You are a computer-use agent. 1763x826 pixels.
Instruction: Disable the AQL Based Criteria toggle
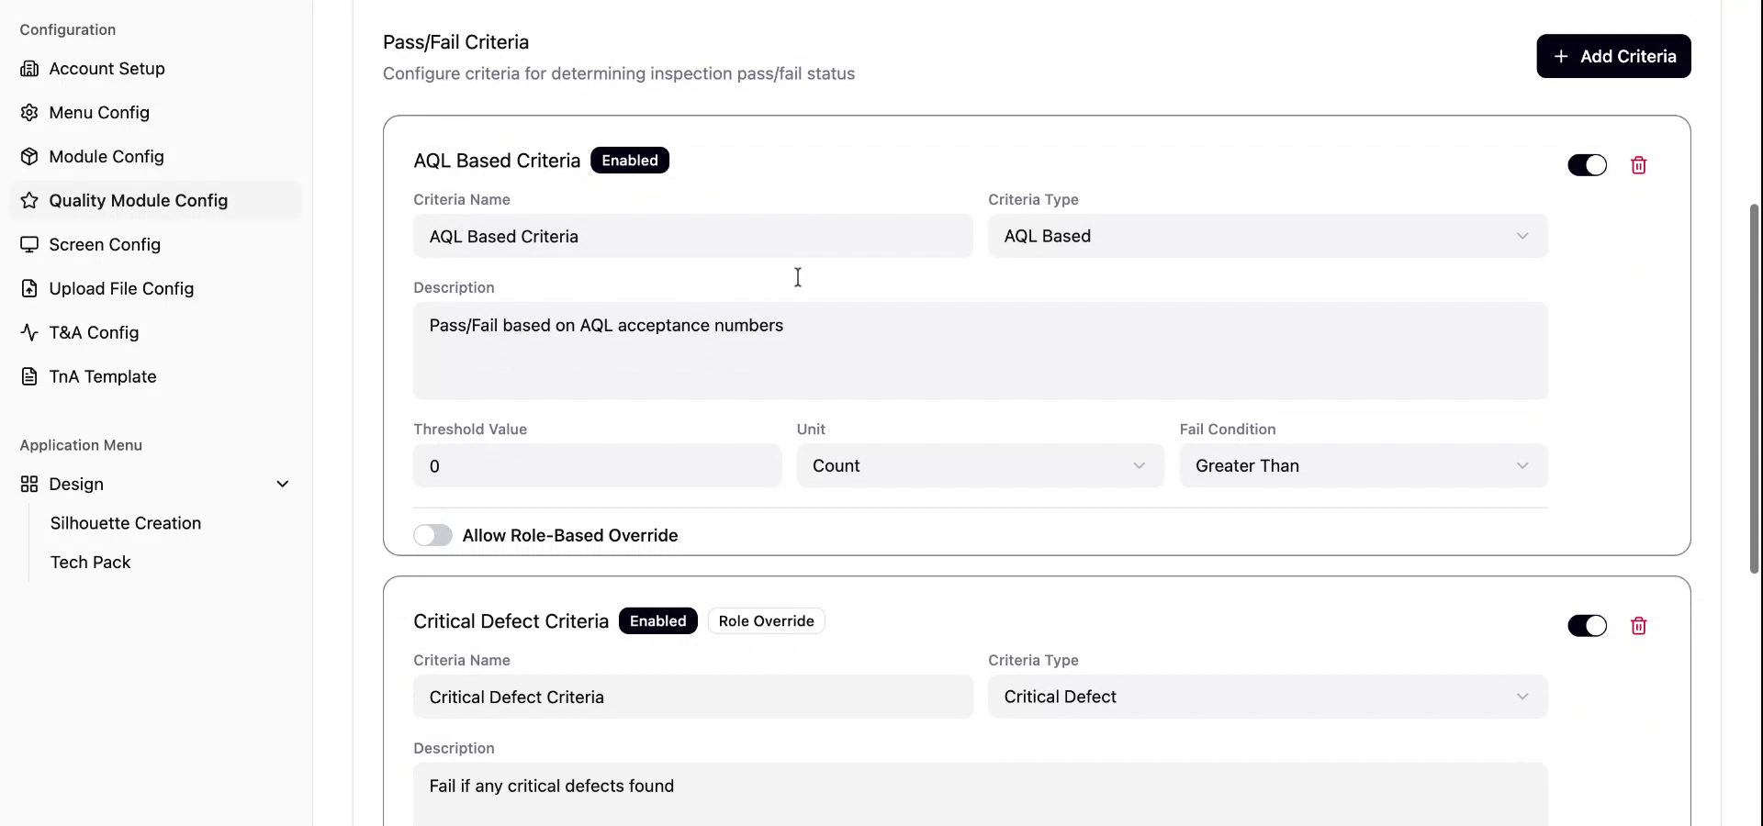tap(1587, 165)
